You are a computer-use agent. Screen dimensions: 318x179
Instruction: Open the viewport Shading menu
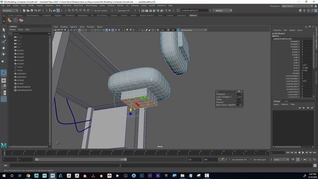point(64,27)
